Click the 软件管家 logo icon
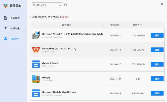167x102 pixels. coord(5,5)
